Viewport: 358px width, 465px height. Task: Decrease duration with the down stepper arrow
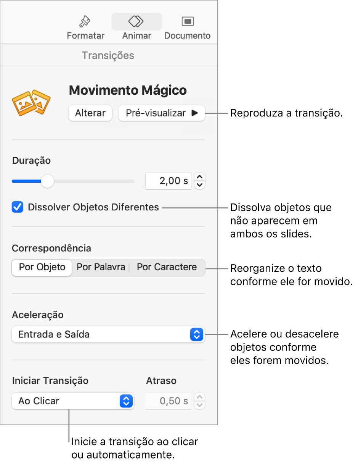click(200, 185)
